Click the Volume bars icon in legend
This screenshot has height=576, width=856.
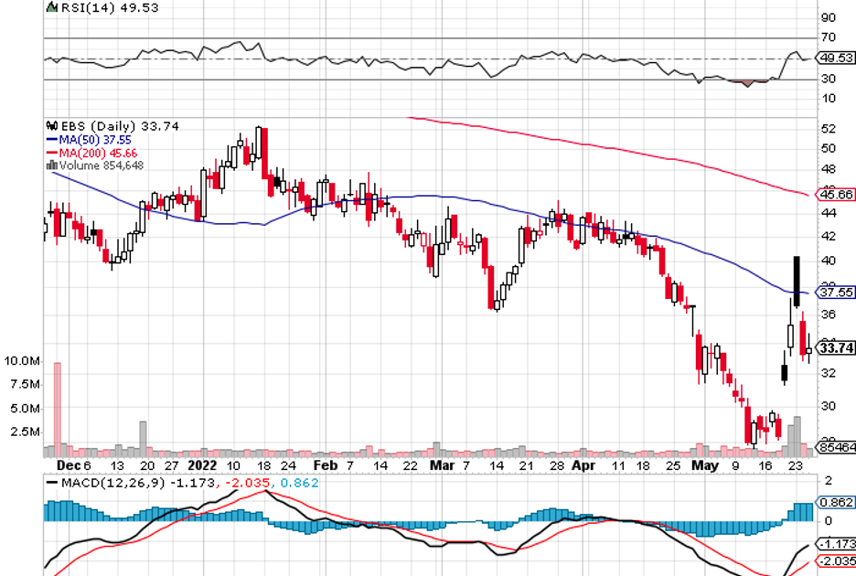51,165
